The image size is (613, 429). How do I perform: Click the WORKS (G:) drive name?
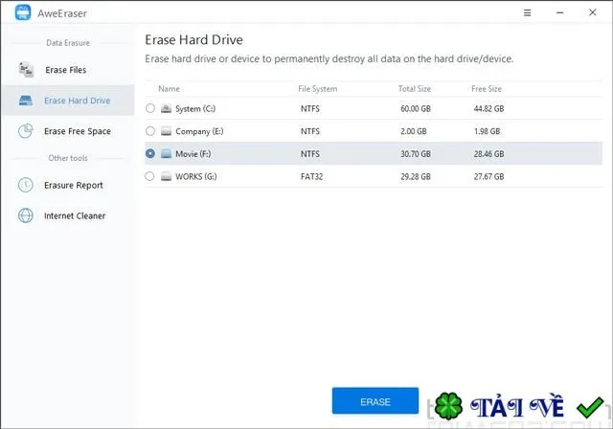(195, 176)
